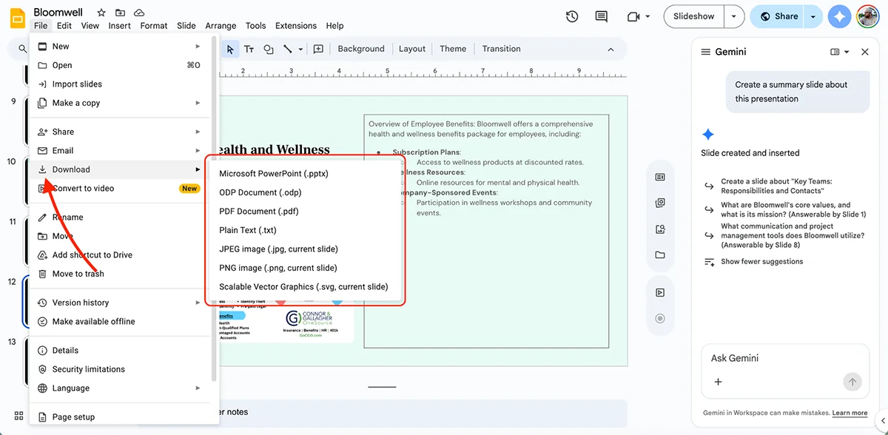The height and width of the screenshot is (435, 888).
Task: Open the Slideshow options dropdown arrow
Action: [x=733, y=16]
